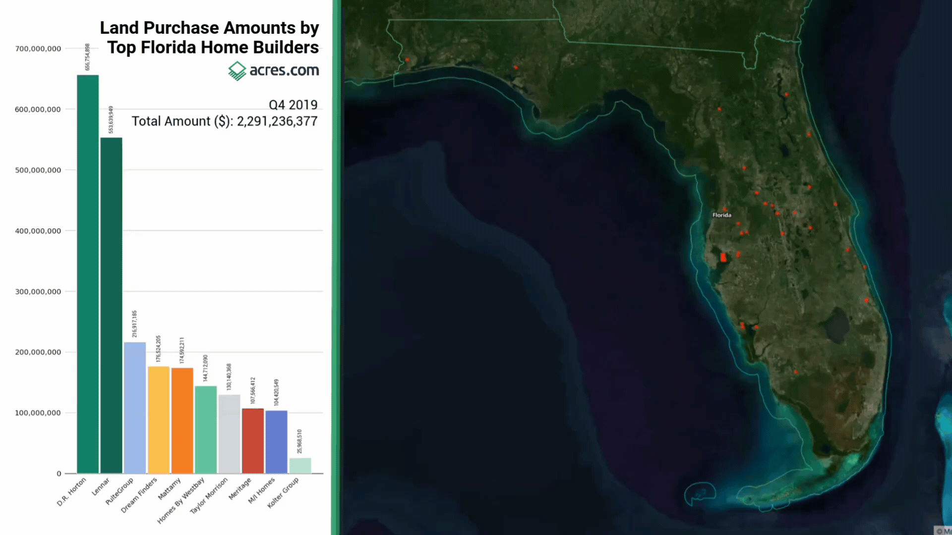
Task: Click the 300,000,000 y-axis tick label
Action: (x=38, y=292)
